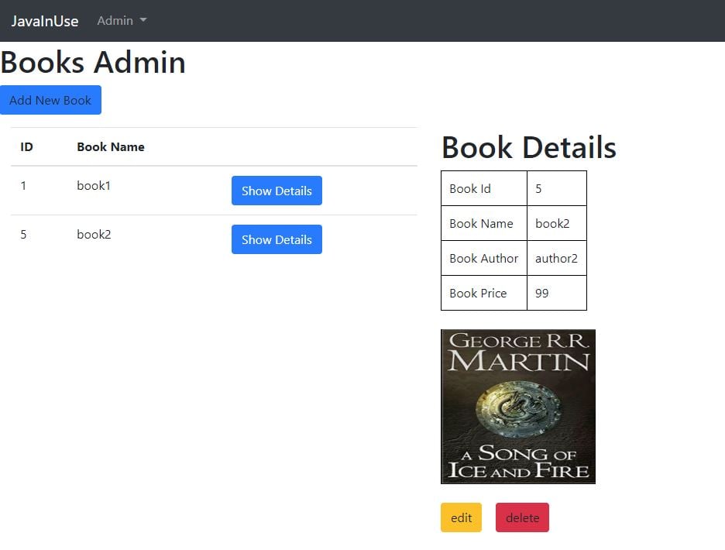
Task: Click the Song of Ice and Fire cover
Action: (518, 407)
